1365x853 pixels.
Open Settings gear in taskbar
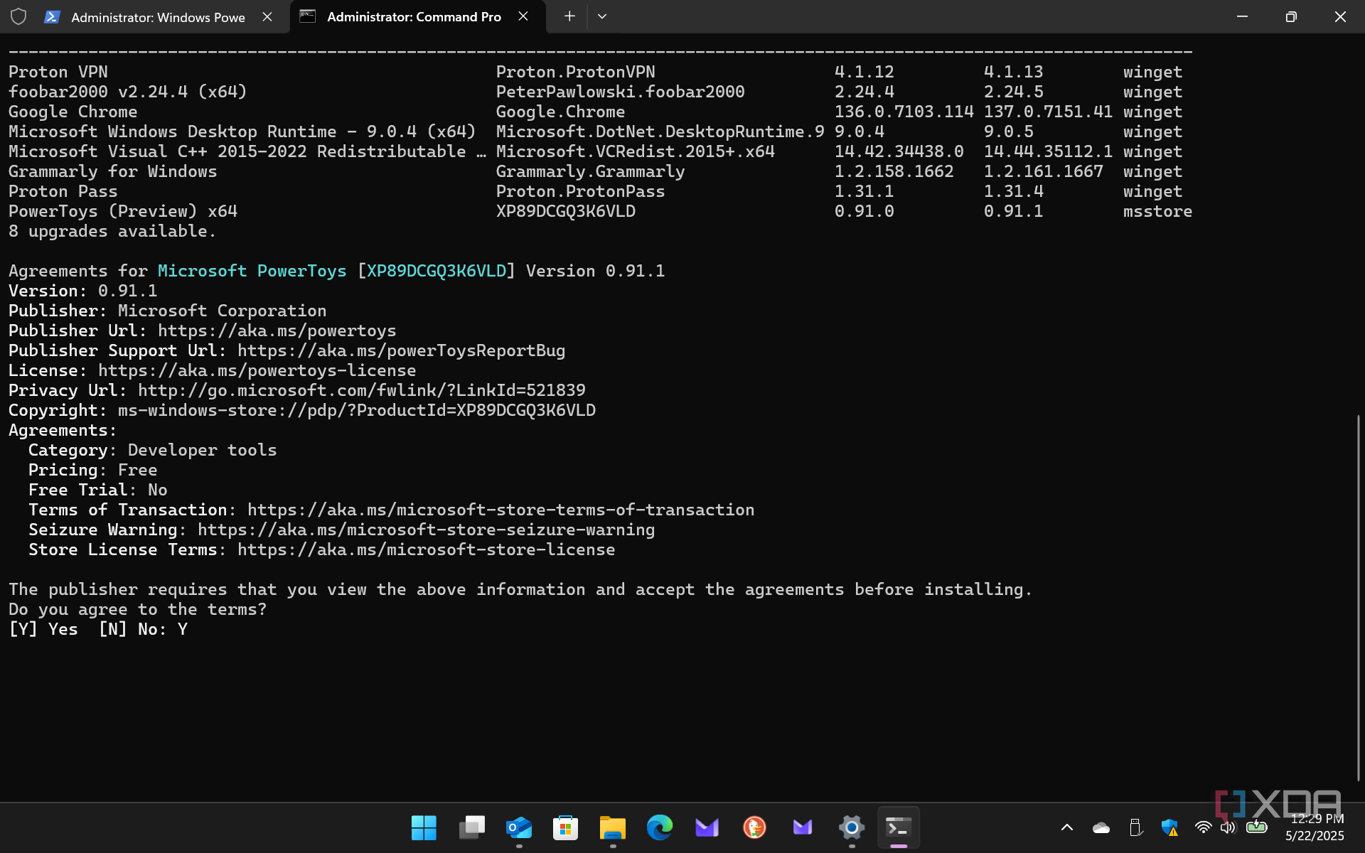click(851, 827)
